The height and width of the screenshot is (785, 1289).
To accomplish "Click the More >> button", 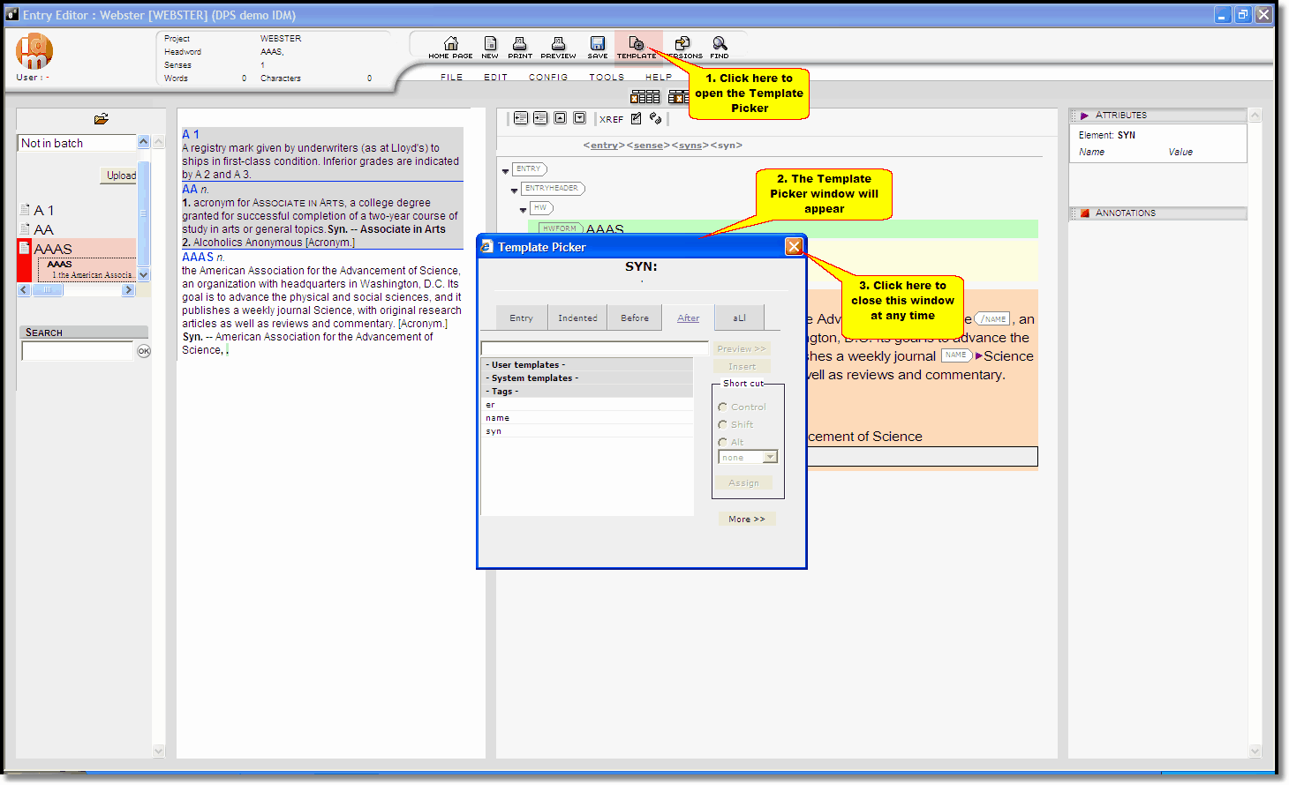I will pos(747,519).
